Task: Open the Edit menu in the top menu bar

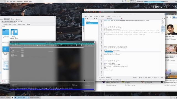Action: coord(11,1)
